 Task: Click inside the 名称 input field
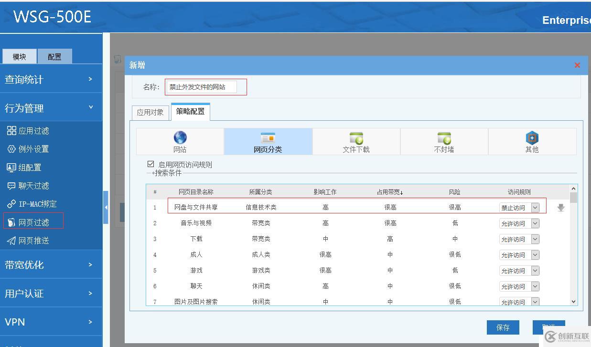click(205, 86)
